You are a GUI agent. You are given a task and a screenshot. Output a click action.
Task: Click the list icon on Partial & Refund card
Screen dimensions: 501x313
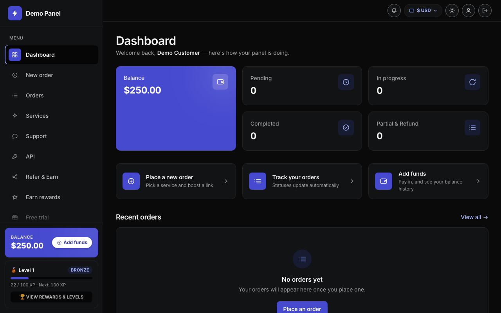pyautogui.click(x=472, y=128)
